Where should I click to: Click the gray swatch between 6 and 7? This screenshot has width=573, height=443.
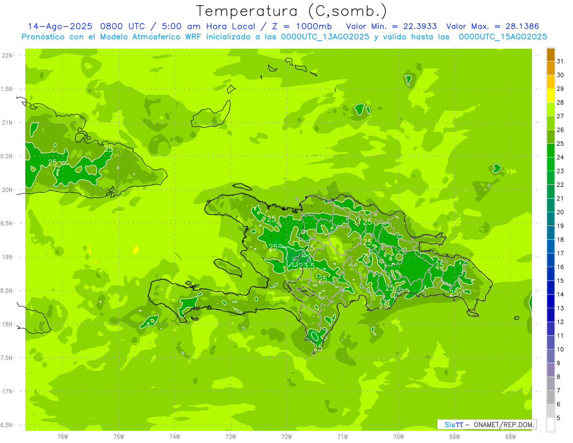(551, 398)
